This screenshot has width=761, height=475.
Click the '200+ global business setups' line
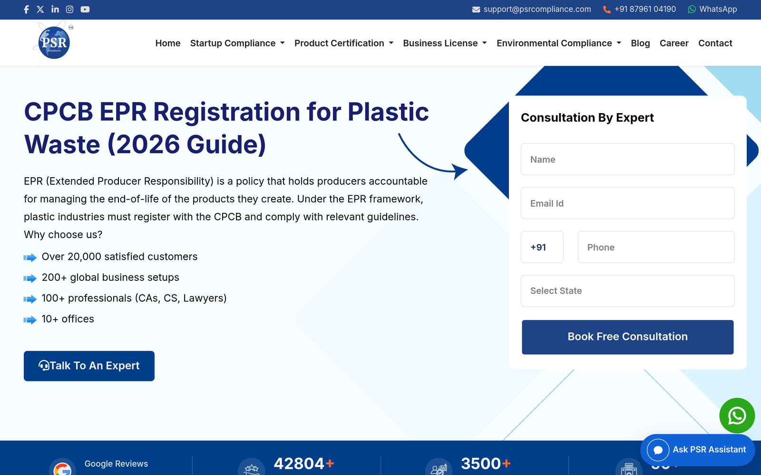(x=110, y=277)
